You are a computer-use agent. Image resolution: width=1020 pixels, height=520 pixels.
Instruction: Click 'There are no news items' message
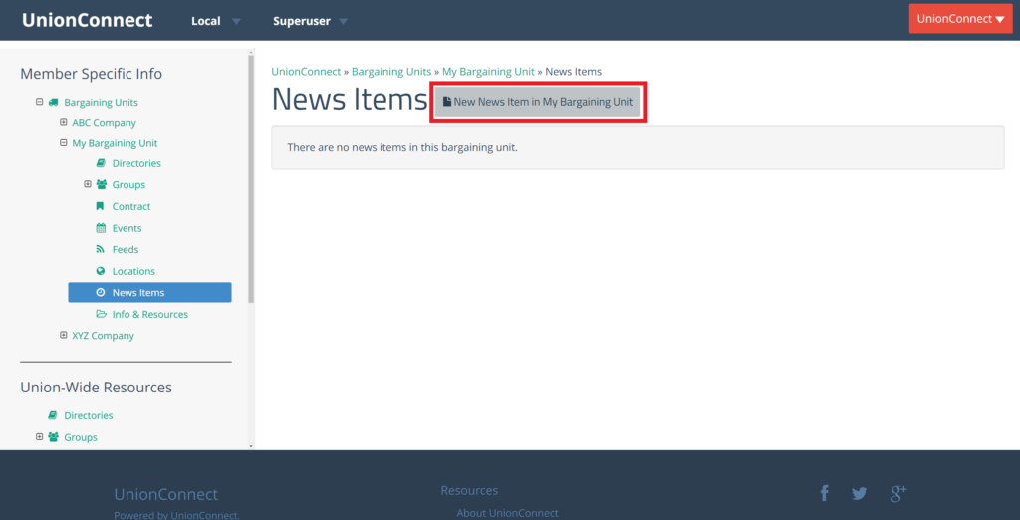[x=402, y=147]
